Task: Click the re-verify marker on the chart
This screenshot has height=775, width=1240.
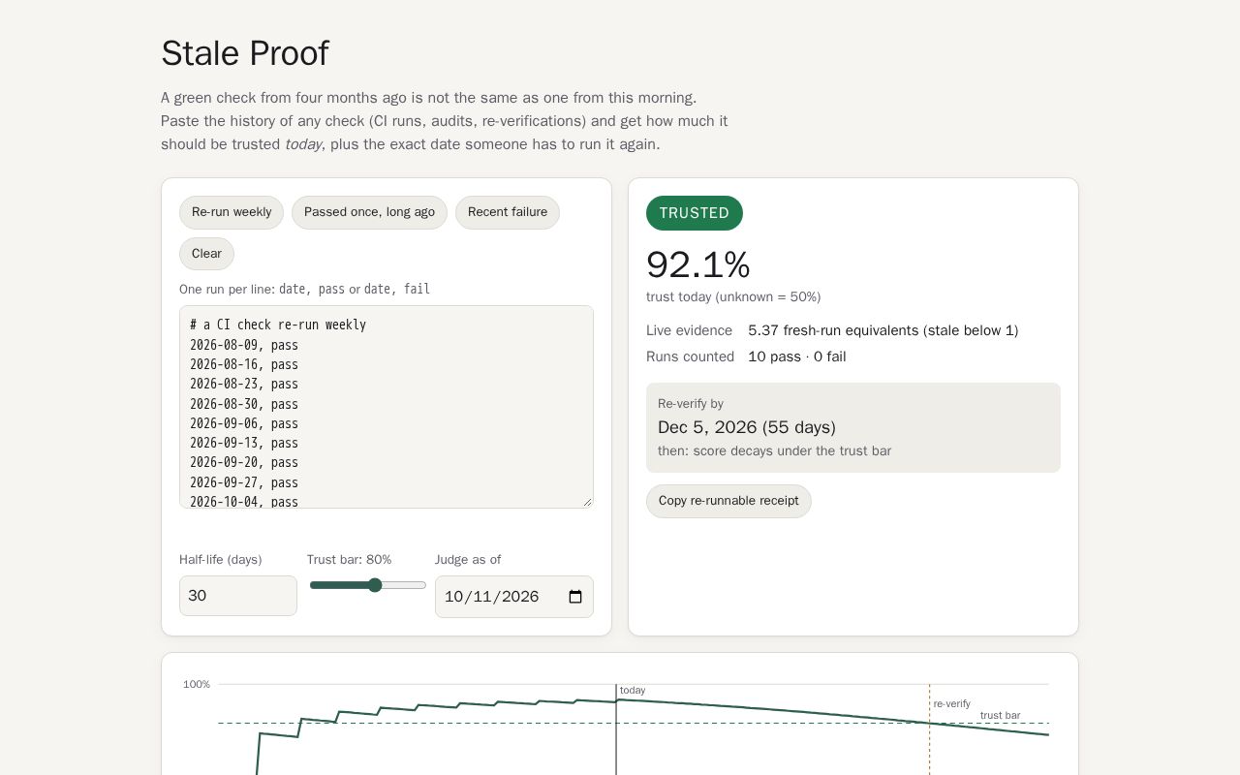Action: 952,703
